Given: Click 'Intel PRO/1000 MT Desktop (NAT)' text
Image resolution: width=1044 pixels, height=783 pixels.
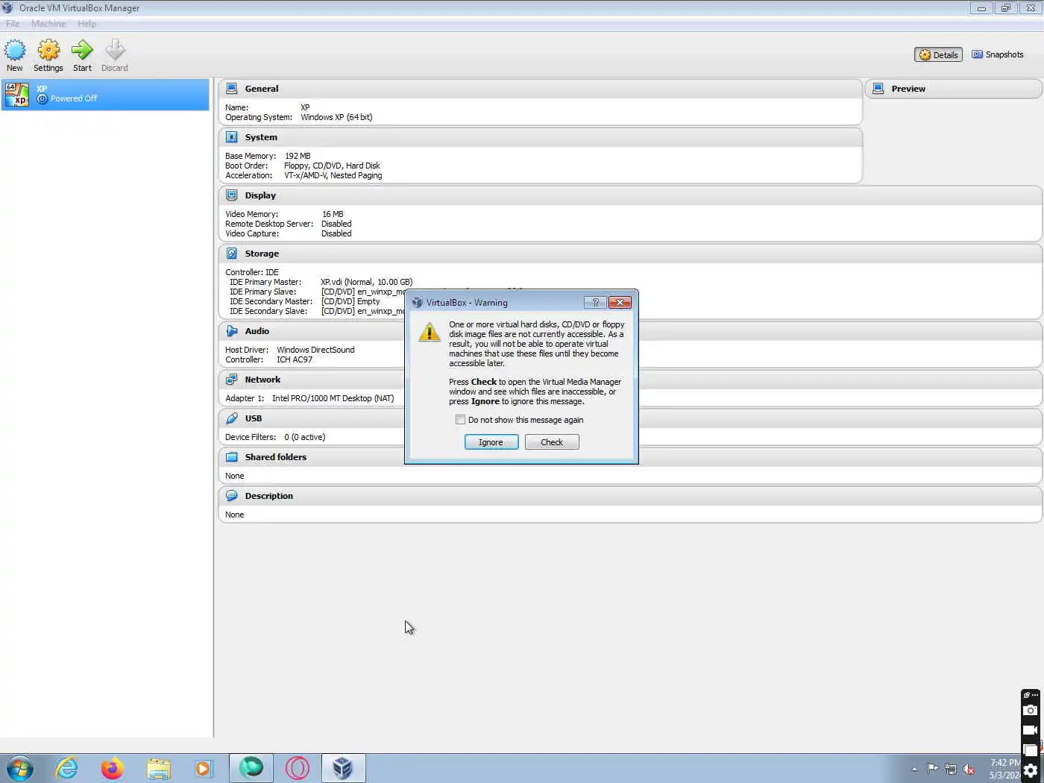Looking at the screenshot, I should point(333,398).
